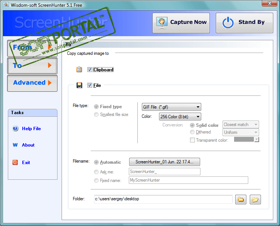Image resolution: width=280 pixels, height=226 pixels.
Task: Open the Help File link
Action: pyautogui.click(x=31, y=129)
